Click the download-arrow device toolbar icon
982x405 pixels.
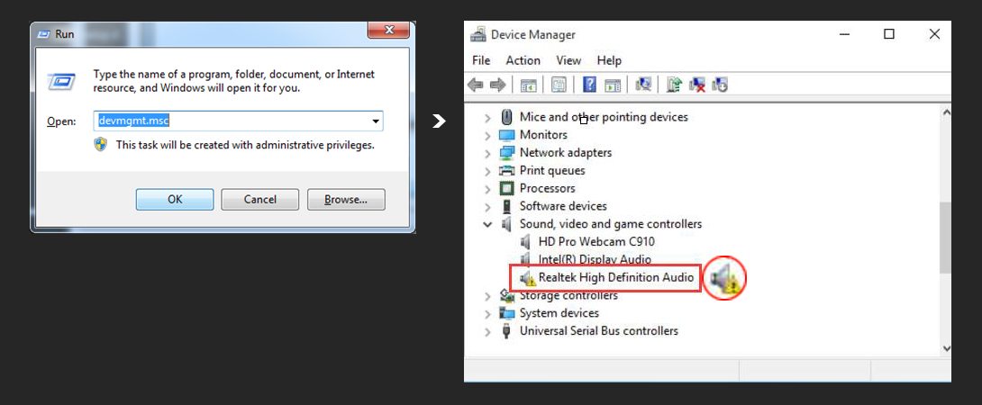point(720,85)
